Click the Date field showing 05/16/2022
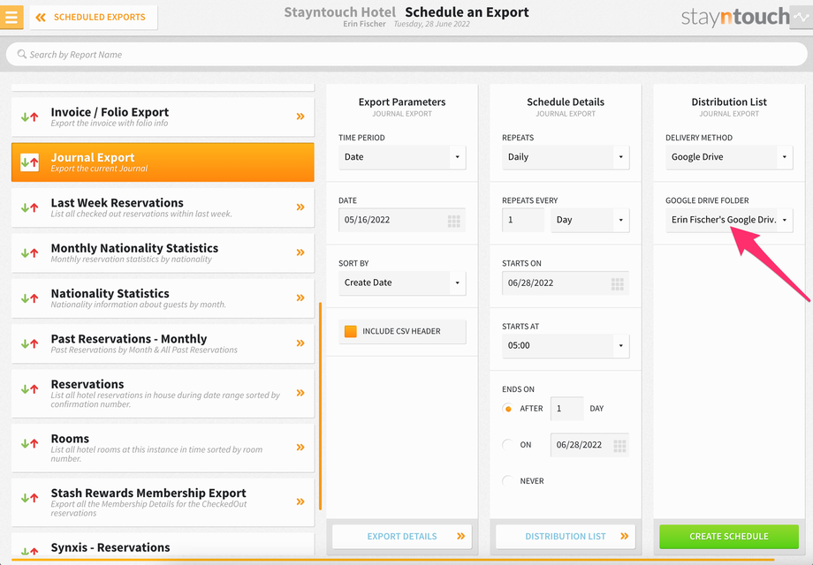Screen dimensions: 813x565 (x=402, y=220)
